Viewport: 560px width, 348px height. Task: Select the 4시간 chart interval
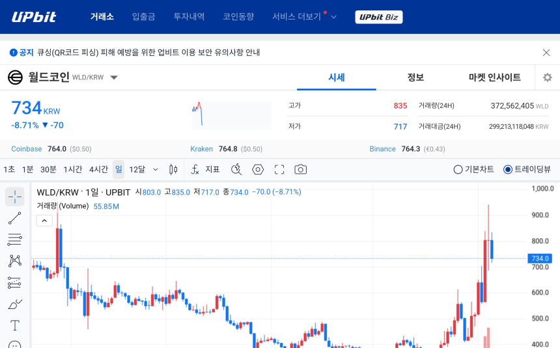[x=98, y=170]
